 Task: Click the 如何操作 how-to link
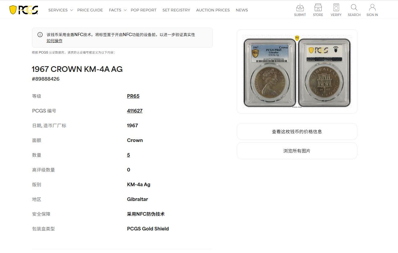coord(55,41)
